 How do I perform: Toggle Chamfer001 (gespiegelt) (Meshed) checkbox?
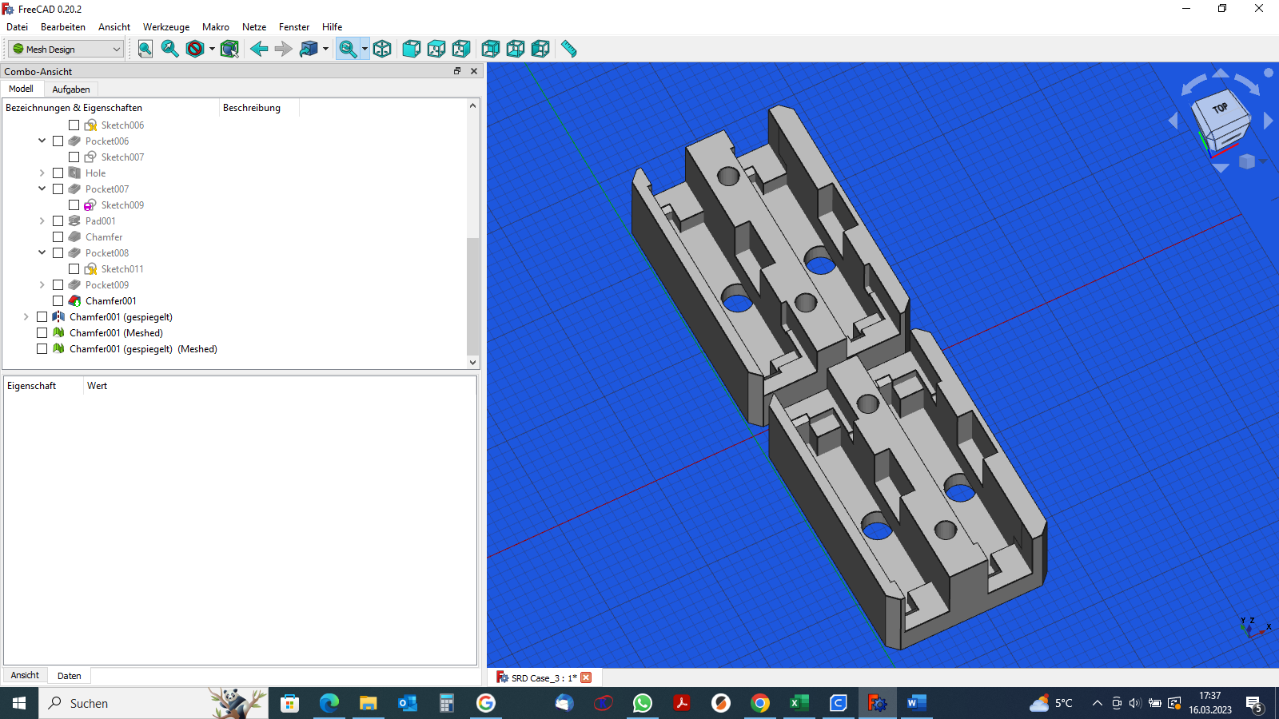pos(42,348)
